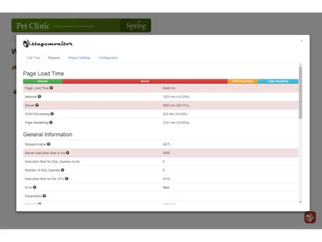Open the Call Tree tab

tap(33, 57)
